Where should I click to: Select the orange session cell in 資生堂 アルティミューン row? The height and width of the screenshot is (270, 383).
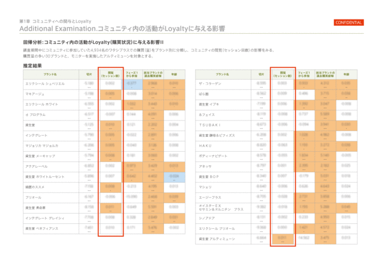coord(282,239)
